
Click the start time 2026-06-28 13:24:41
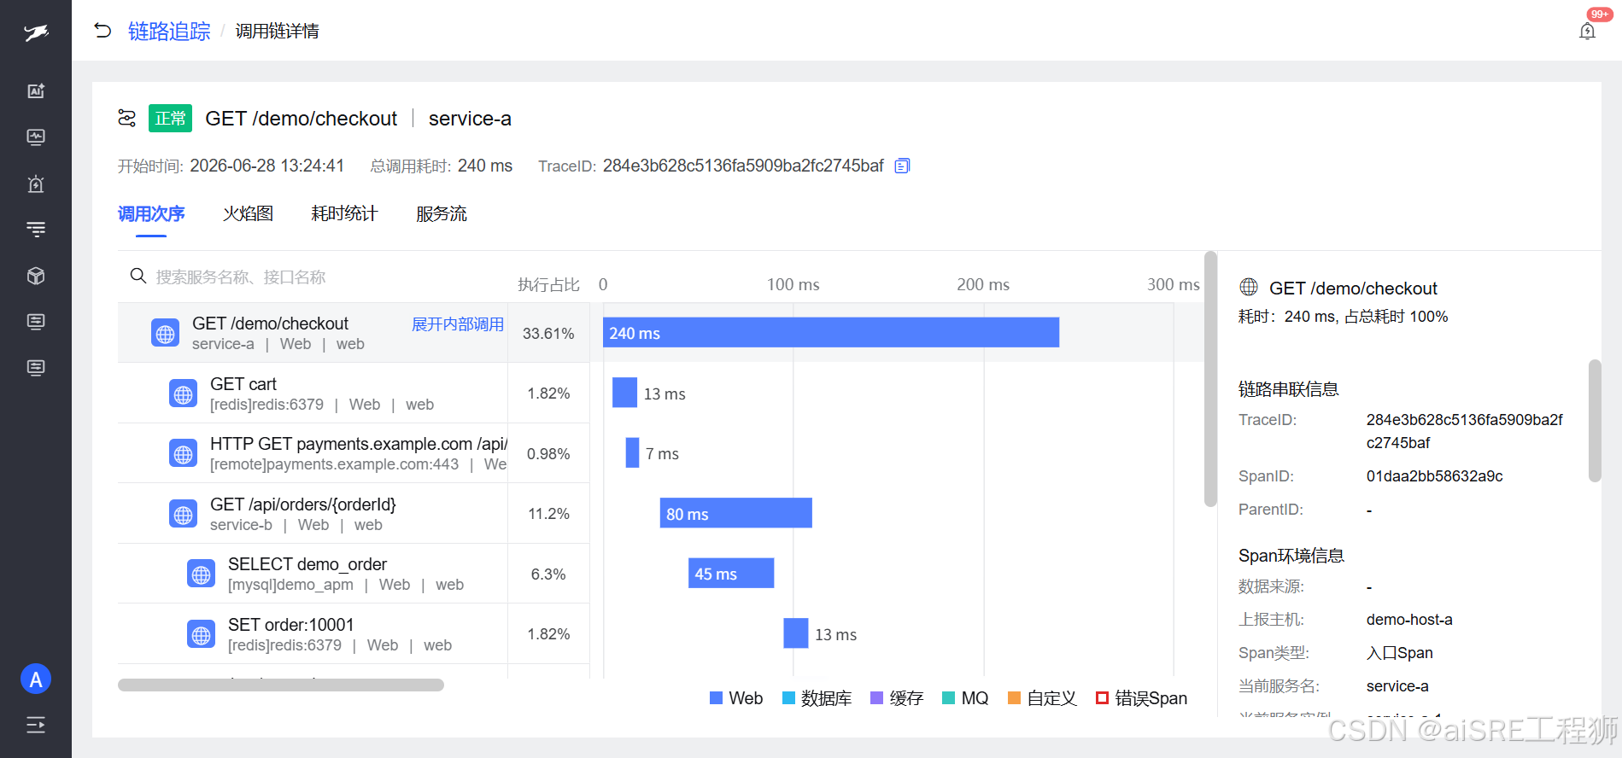(267, 166)
